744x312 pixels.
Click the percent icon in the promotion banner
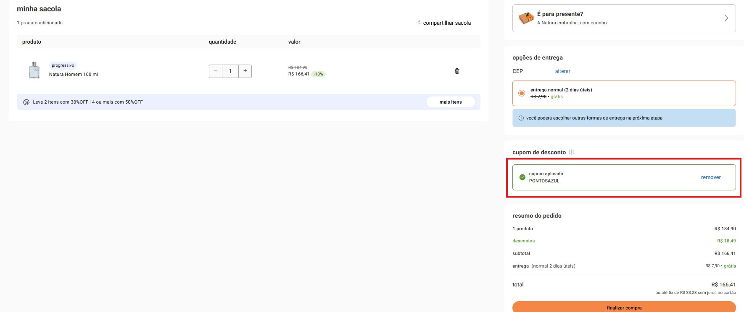26,102
